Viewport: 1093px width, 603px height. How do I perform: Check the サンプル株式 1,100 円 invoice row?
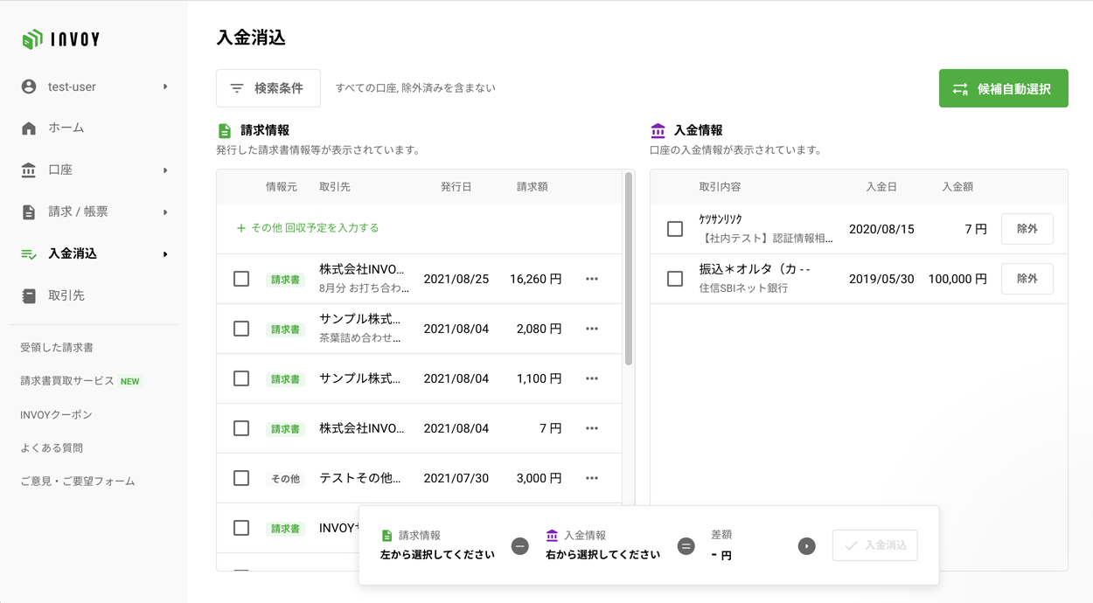tap(241, 378)
